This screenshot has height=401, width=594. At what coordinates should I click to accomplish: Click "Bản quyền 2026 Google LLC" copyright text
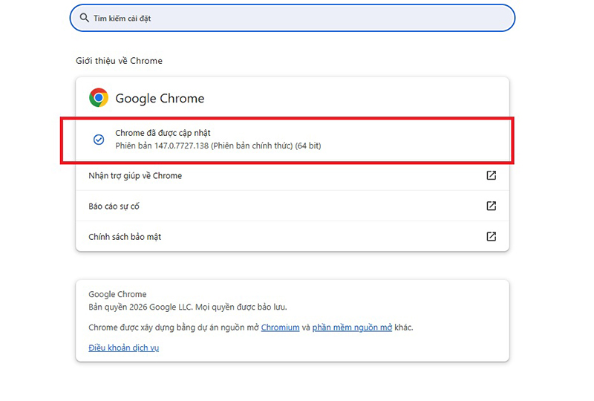point(140,307)
